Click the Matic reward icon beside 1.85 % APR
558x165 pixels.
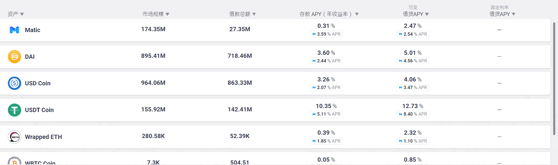tap(314, 141)
